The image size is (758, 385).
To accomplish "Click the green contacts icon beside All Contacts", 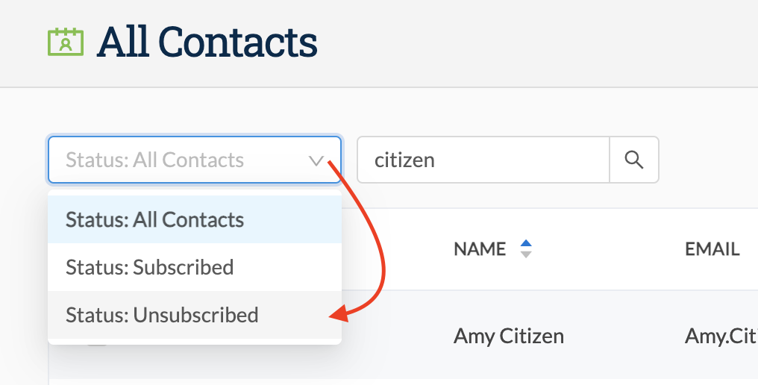I will [66, 42].
